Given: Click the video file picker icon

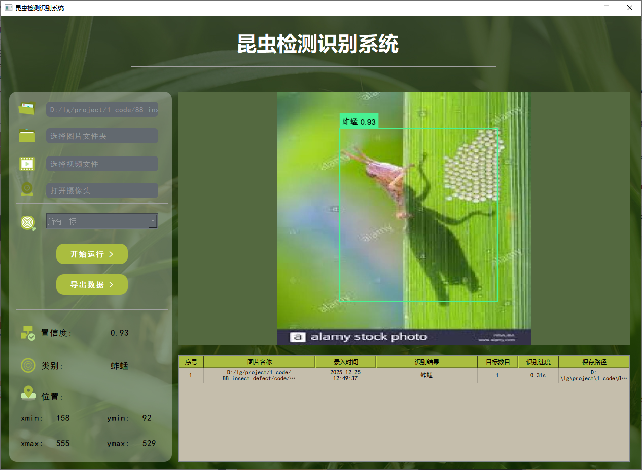Looking at the screenshot, I should pyautogui.click(x=27, y=164).
